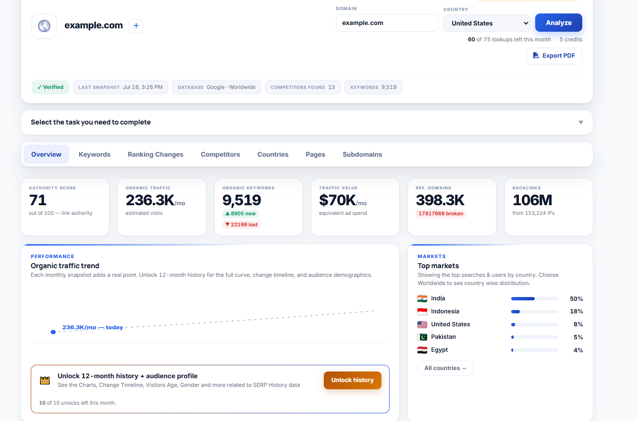Viewport: 638px width, 421px height.
Task: Select the Competitors tab
Action: pyautogui.click(x=221, y=154)
